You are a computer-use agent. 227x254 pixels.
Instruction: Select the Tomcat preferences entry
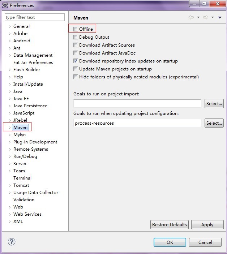[21, 185]
